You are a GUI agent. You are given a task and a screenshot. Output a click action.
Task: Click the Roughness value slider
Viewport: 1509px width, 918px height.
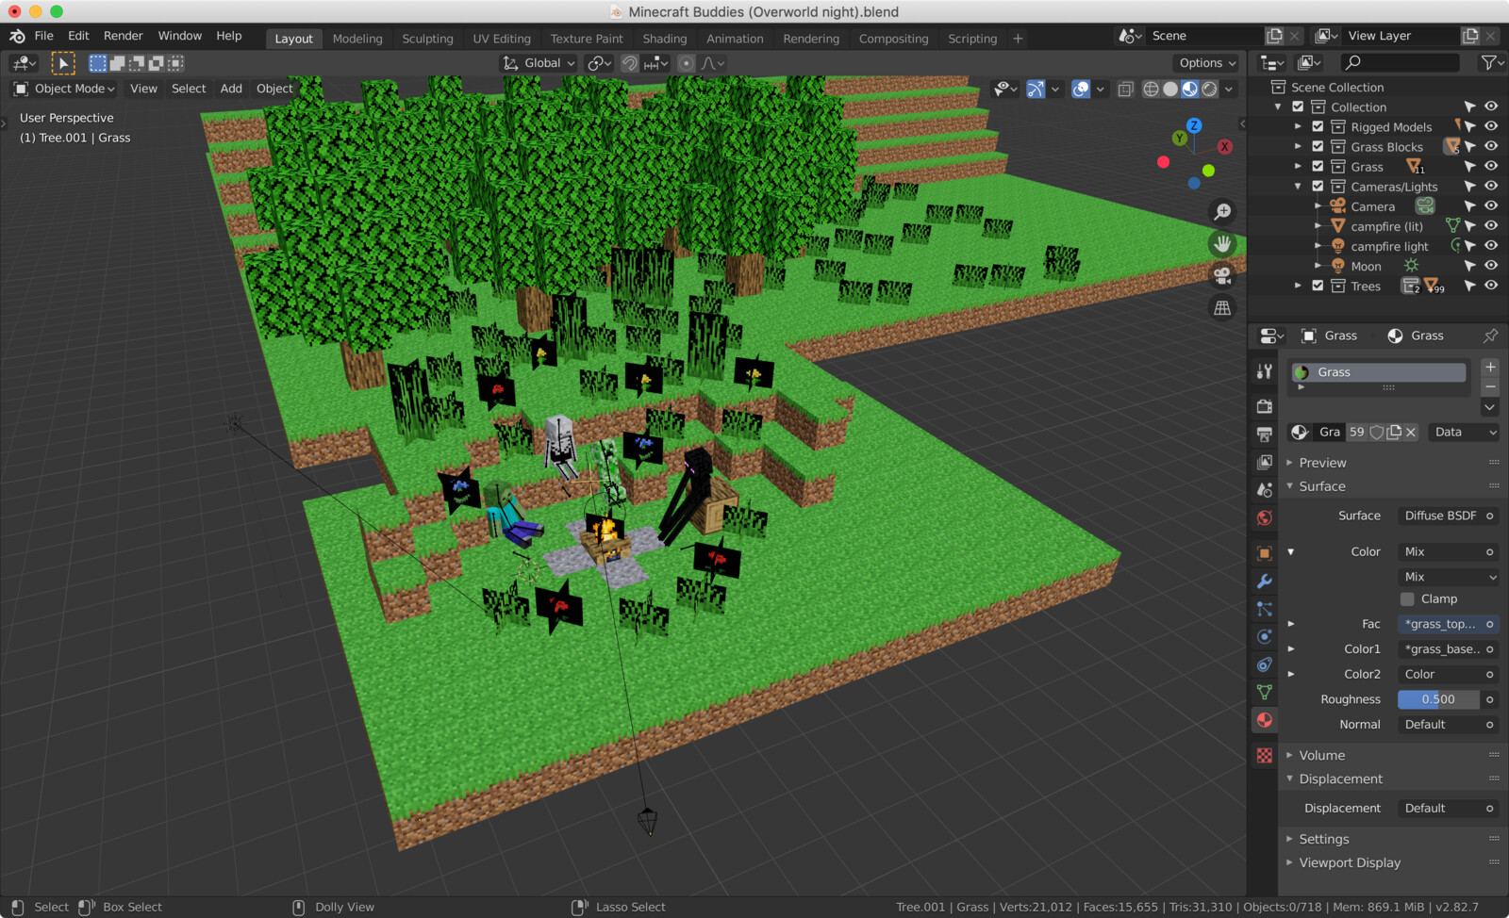pyautogui.click(x=1439, y=699)
